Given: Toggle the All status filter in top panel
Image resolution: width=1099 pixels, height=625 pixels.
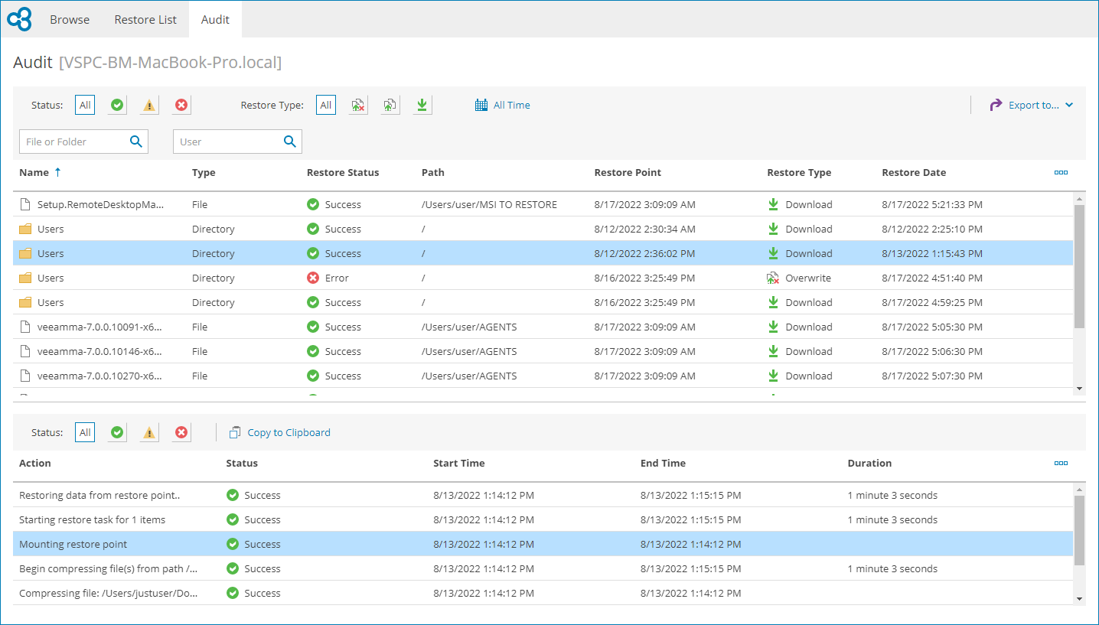Looking at the screenshot, I should point(85,105).
